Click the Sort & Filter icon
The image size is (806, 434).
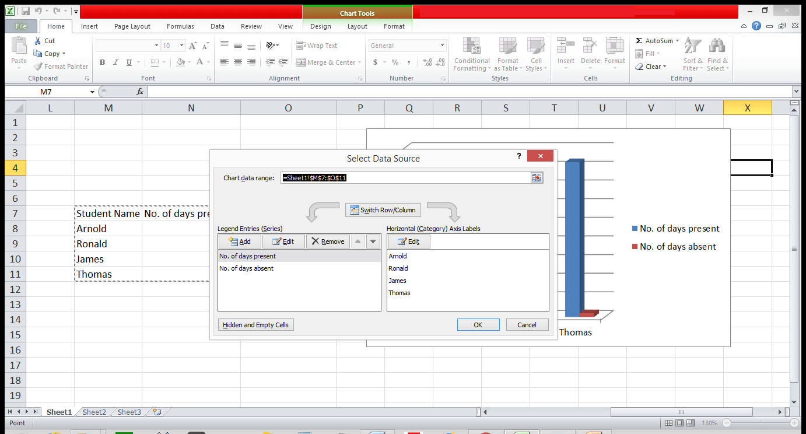pos(692,47)
